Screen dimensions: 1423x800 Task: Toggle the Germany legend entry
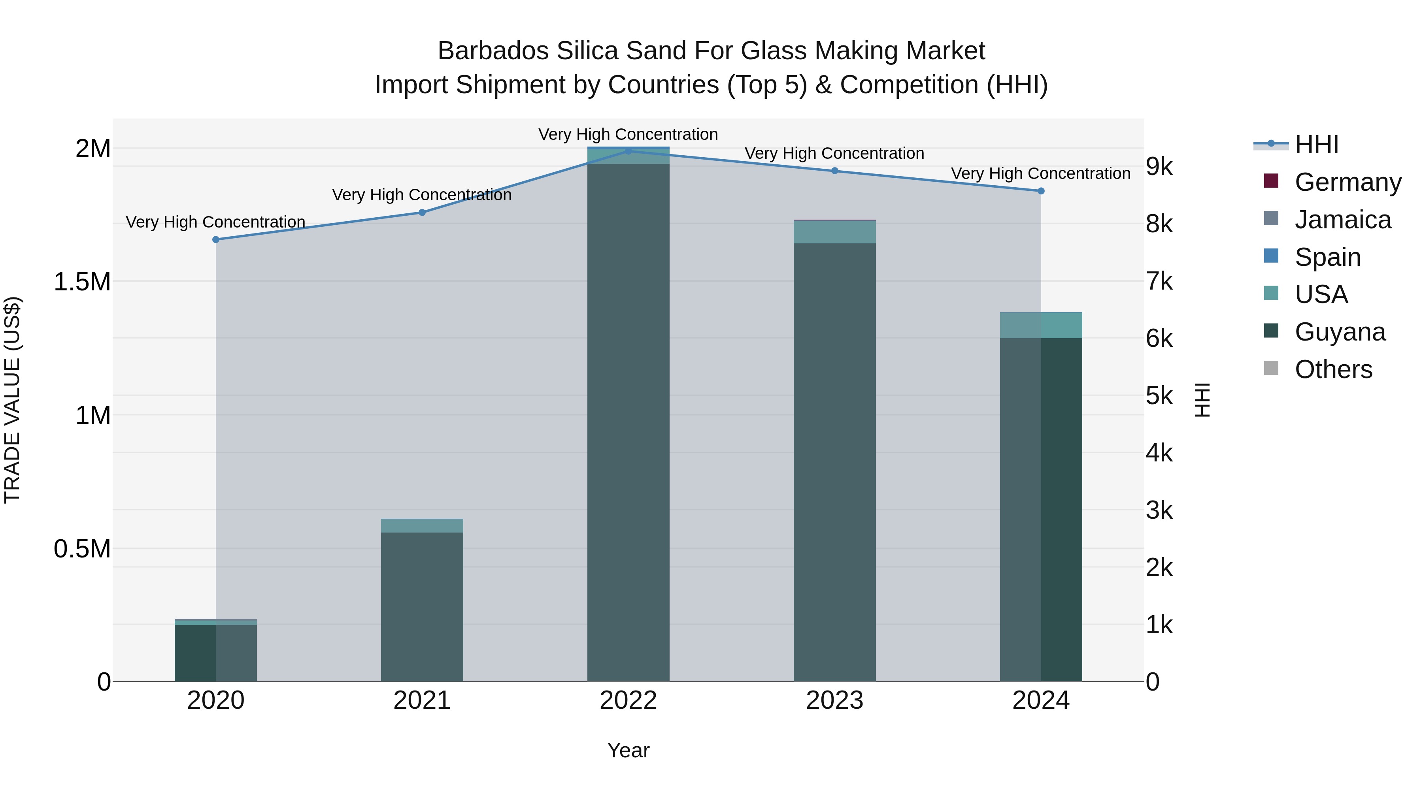[1332, 182]
